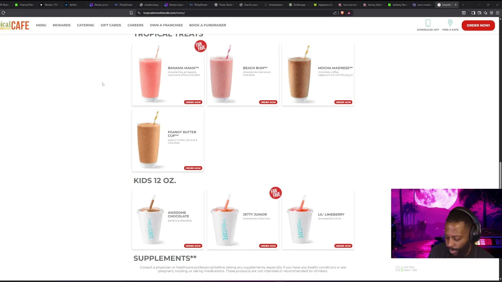This screenshot has height=282, width=502.
Task: Click the Fan Fave badge on Bahama Mama
Action: tap(200, 46)
